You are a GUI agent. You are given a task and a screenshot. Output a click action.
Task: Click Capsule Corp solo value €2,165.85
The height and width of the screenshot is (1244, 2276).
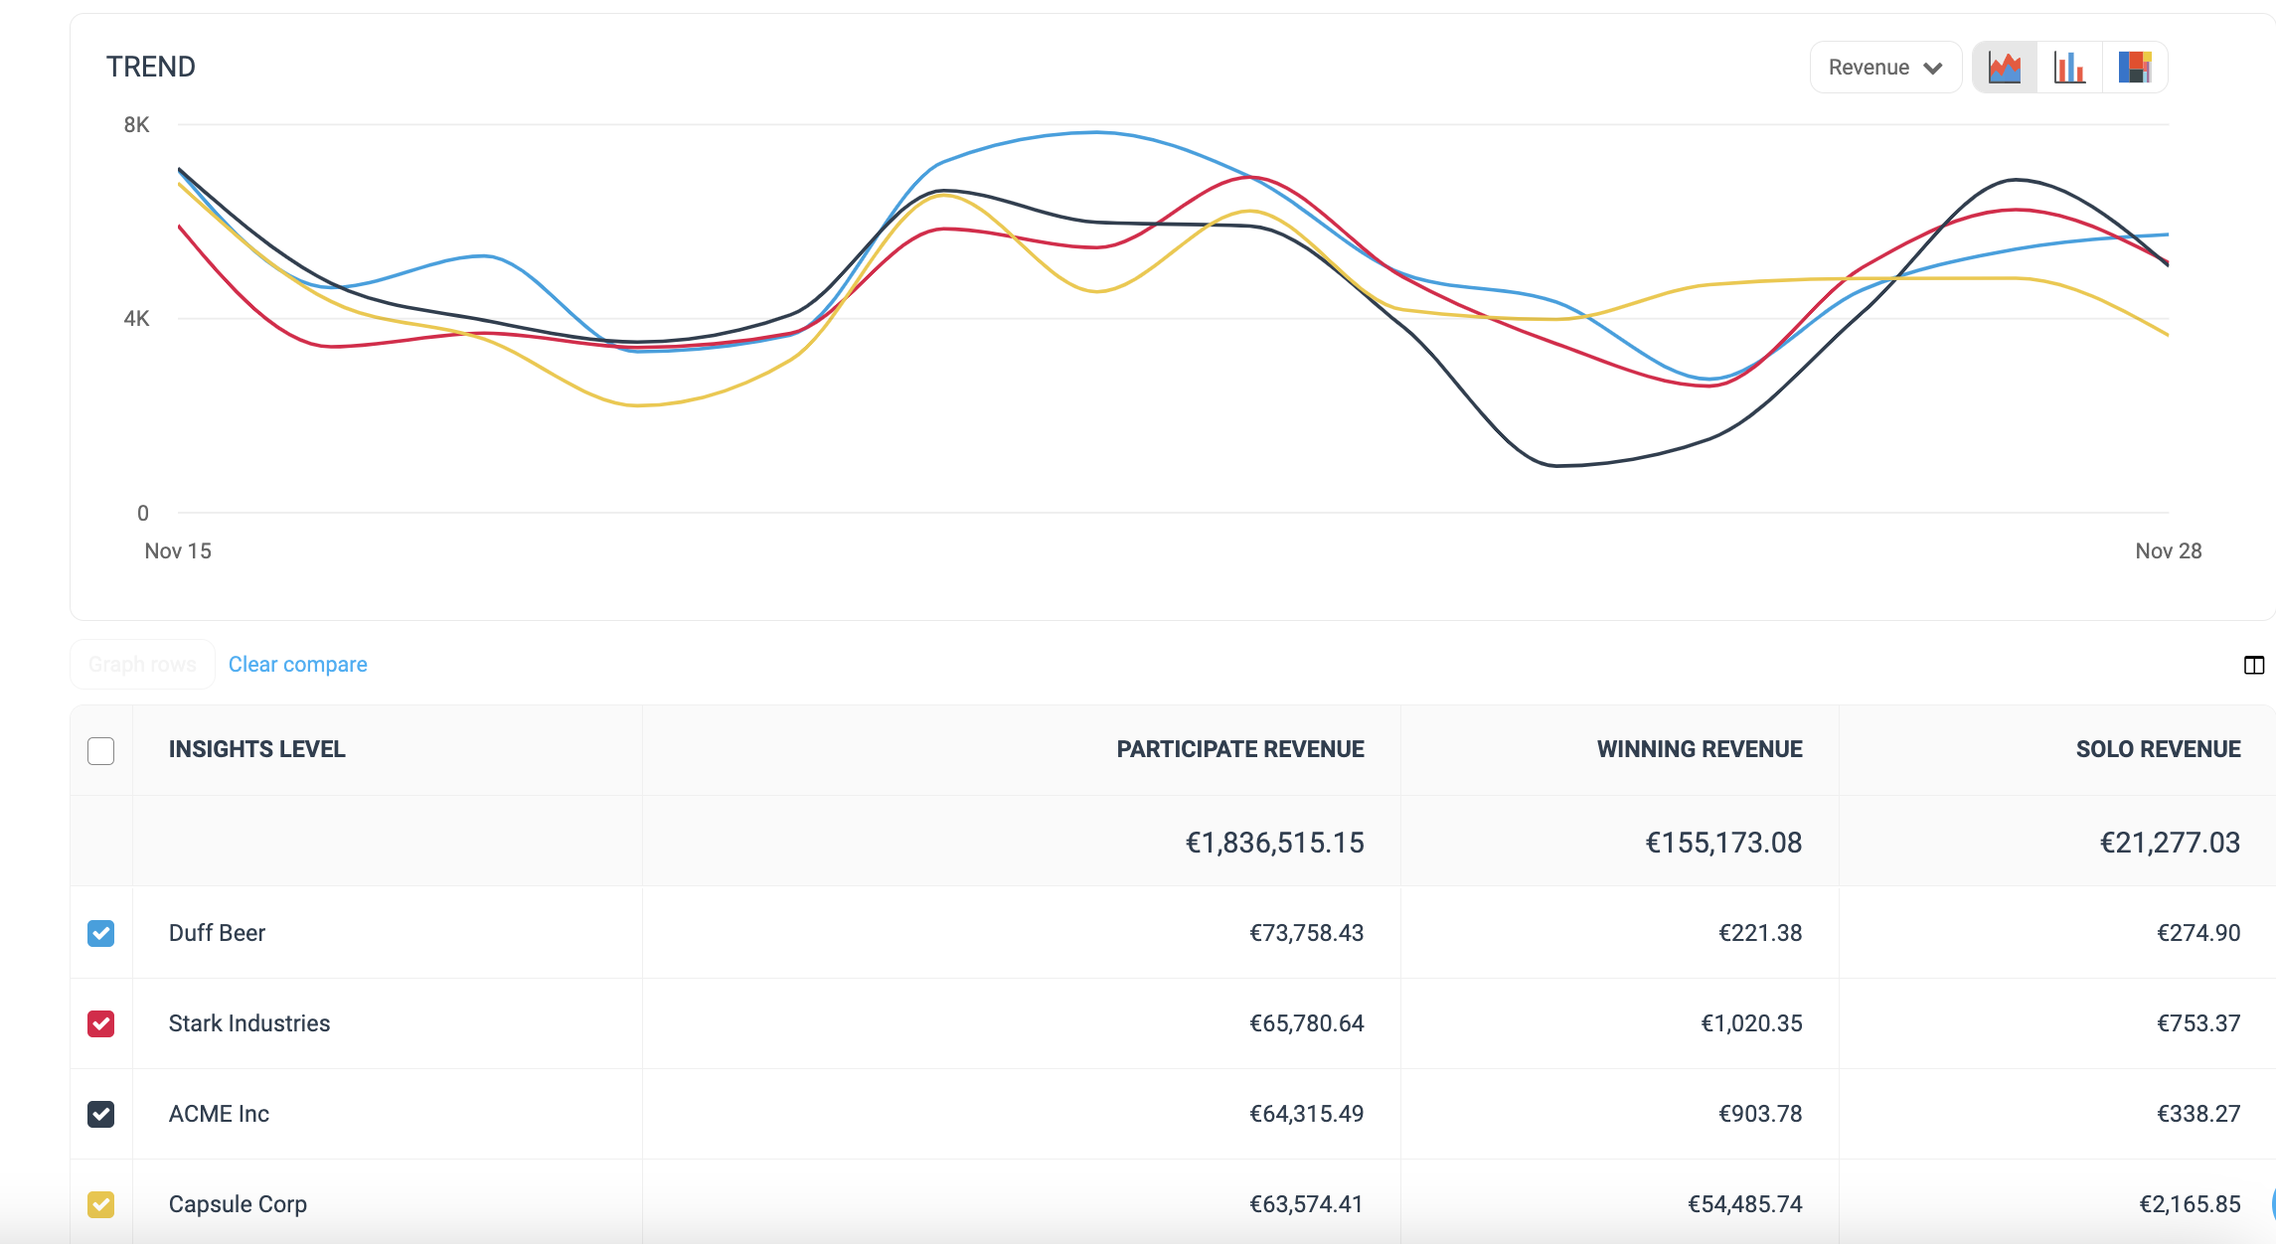pyautogui.click(x=2190, y=1204)
